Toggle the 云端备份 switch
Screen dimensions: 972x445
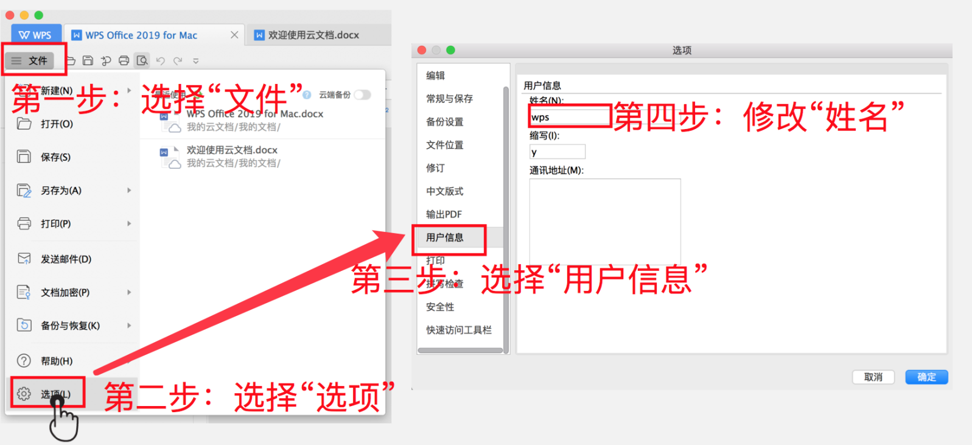point(362,95)
